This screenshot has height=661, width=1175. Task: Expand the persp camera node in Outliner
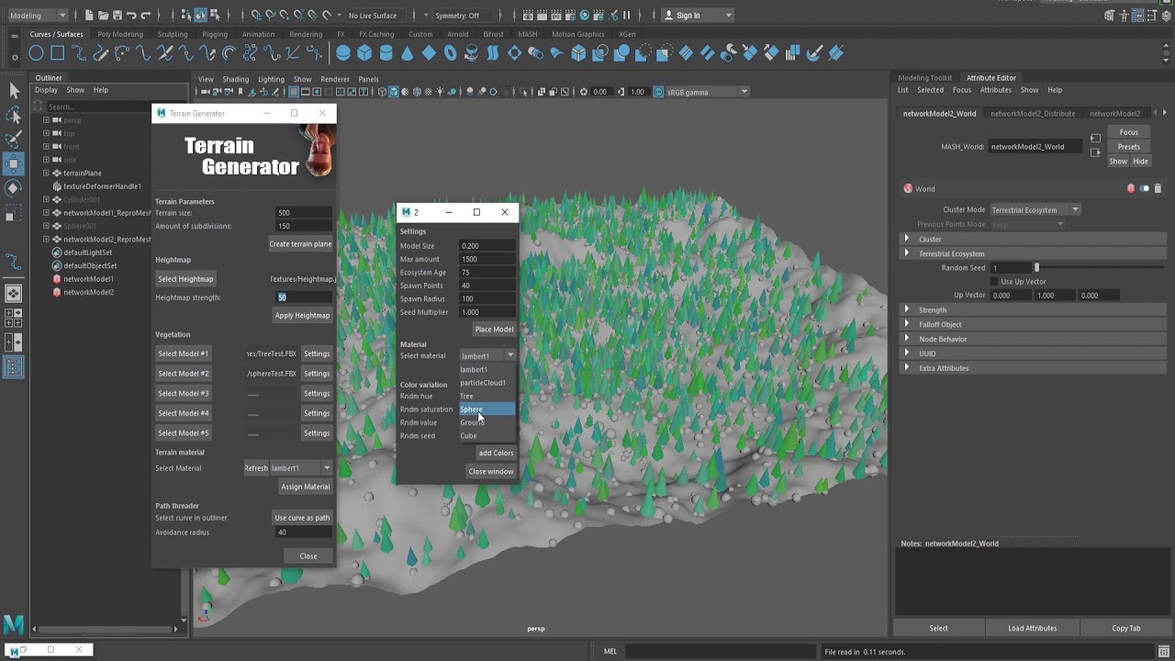point(46,120)
